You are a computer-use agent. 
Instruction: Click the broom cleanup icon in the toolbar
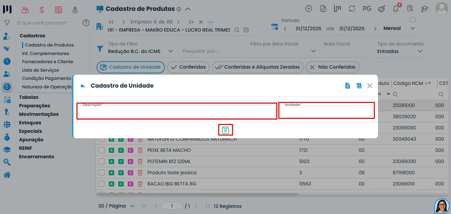381,9
